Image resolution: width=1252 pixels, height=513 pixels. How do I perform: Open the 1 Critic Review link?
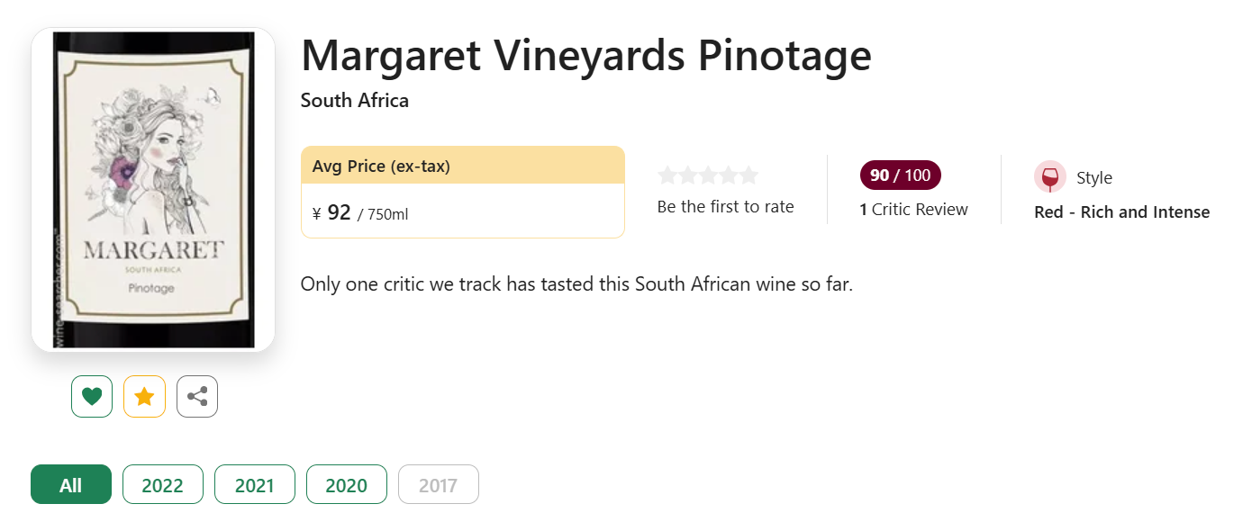tap(913, 210)
